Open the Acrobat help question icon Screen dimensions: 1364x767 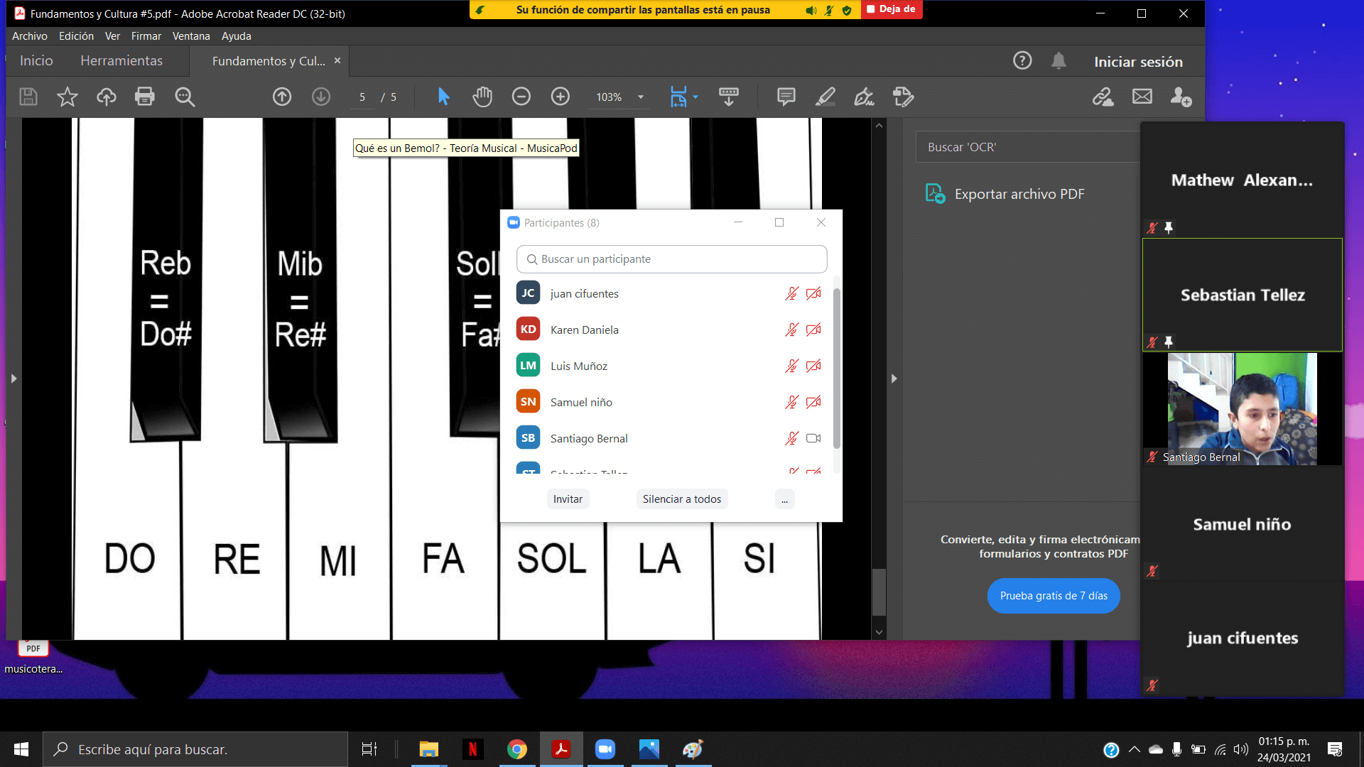click(1022, 61)
